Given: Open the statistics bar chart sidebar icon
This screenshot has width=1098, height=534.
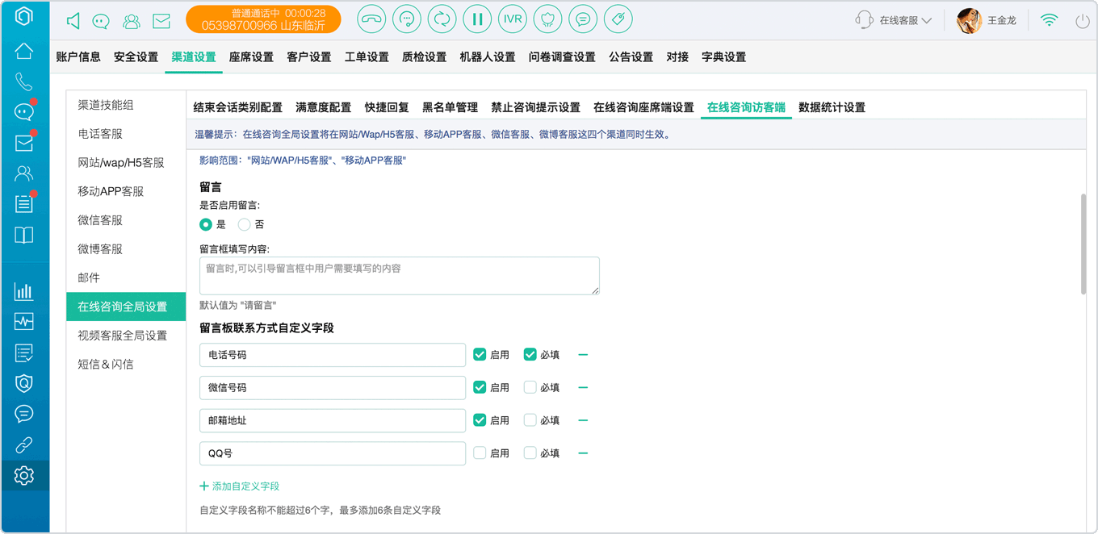Looking at the screenshot, I should click(24, 291).
